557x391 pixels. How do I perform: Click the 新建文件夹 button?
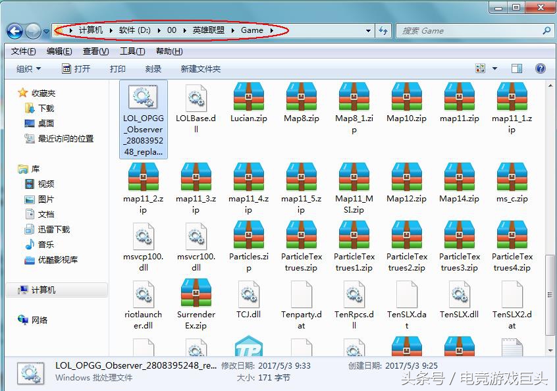200,69
